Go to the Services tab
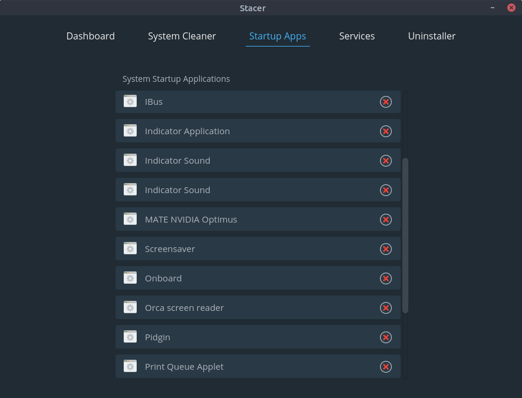The height and width of the screenshot is (398, 522). (356, 36)
